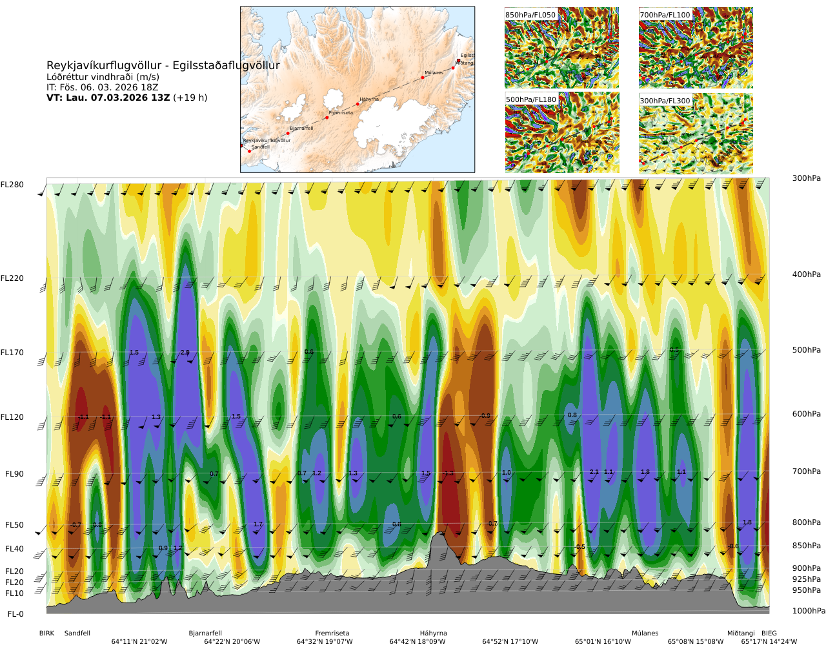826x649 pixels.
Task: Click the 925hPa pressure label
Action: click(807, 579)
